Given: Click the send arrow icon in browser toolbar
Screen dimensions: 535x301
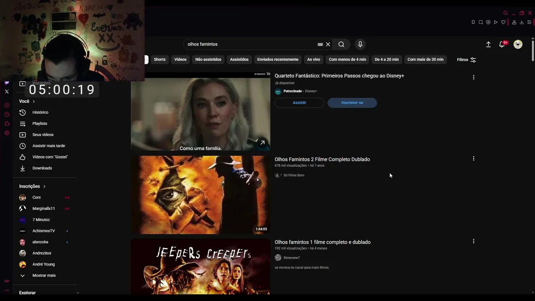Looking at the screenshot, I should click(496, 22).
